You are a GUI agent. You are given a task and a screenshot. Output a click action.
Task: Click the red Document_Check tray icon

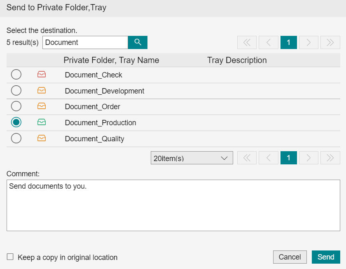pos(42,75)
